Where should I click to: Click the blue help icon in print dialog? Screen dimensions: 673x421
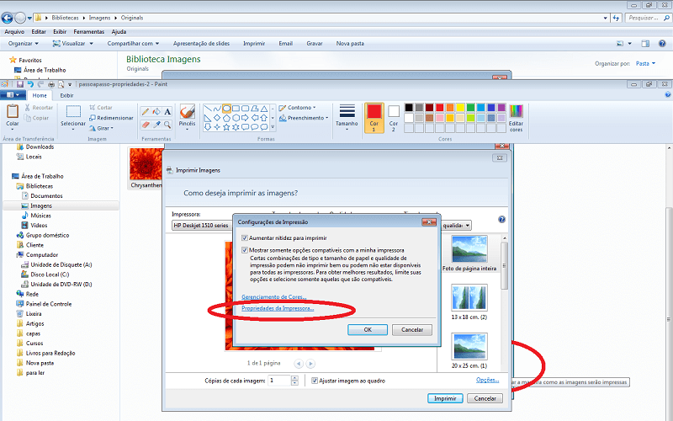(501, 219)
